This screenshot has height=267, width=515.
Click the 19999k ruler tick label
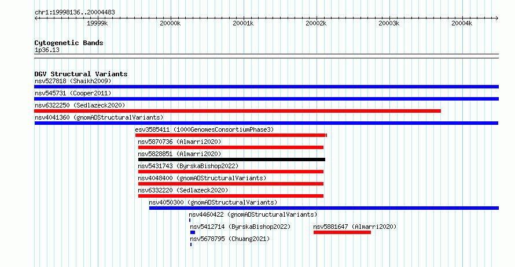(x=97, y=23)
